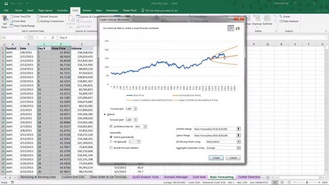This screenshot has width=329, height=185.
Task: Click Values Range collapse selector icon
Action: point(239,135)
